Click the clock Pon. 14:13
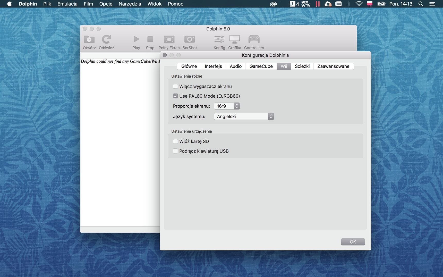The image size is (443, 277). [x=401, y=4]
